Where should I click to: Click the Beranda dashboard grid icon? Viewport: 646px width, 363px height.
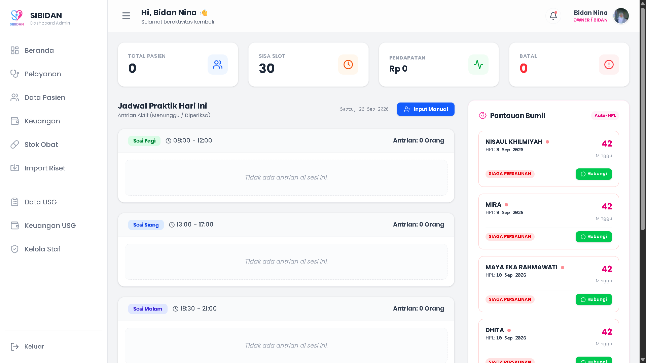click(x=14, y=50)
